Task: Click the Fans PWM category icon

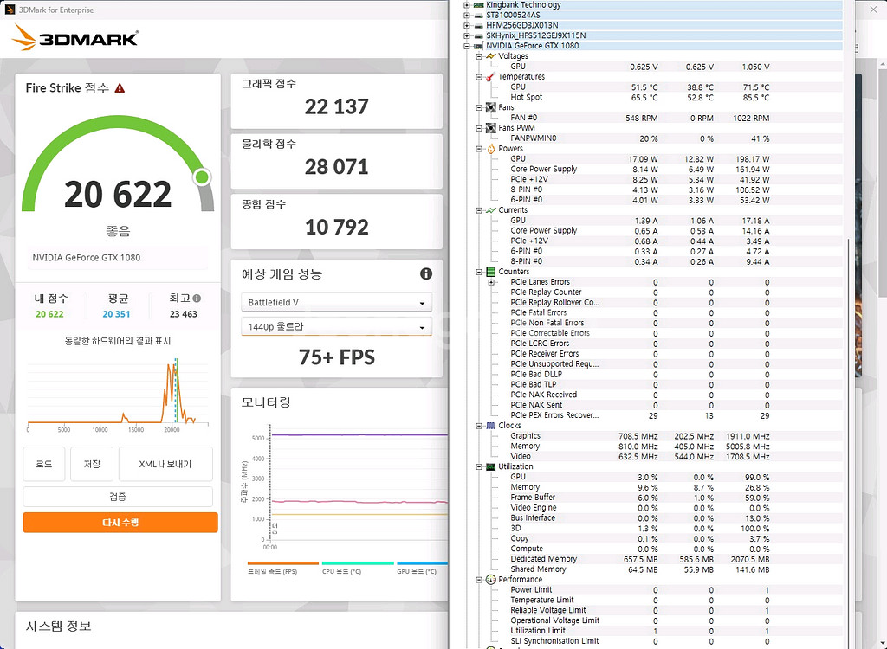Action: click(491, 128)
